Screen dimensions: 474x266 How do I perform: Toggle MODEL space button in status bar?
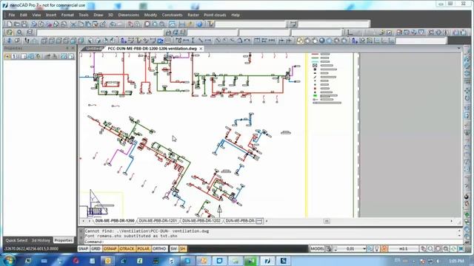click(318, 249)
